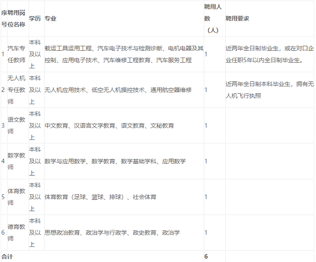Screen dimensions: 316x262
Task: Click requirement text mentioning 无人机飞行执照
Action: point(270,90)
